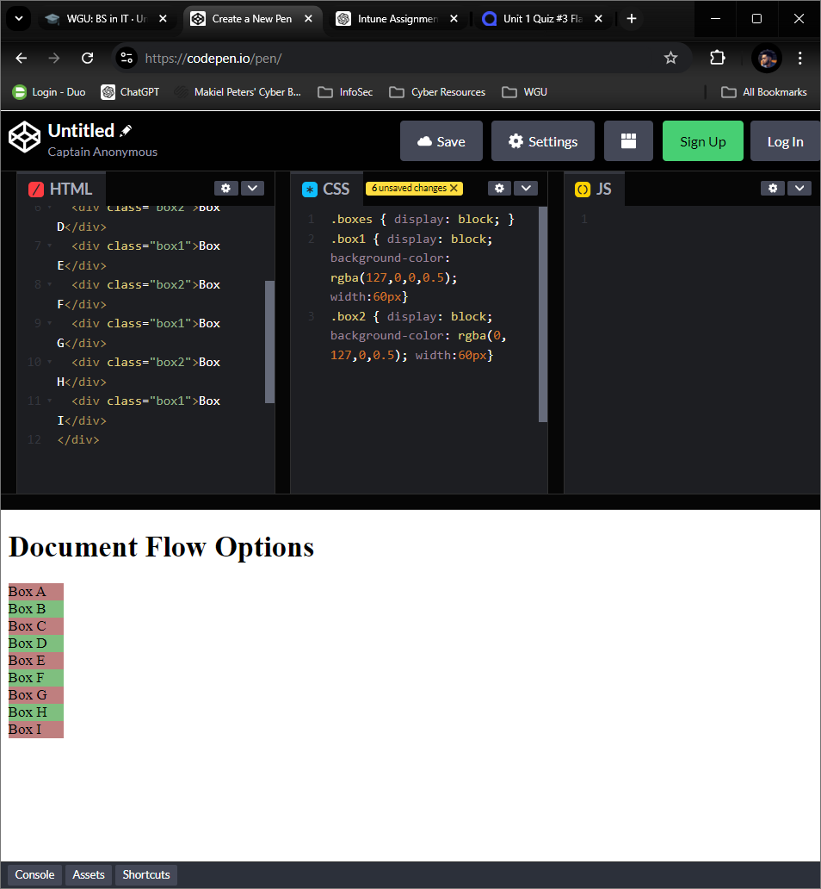The image size is (821, 889).
Task: Open WGU bookmarks folder
Action: click(x=525, y=92)
